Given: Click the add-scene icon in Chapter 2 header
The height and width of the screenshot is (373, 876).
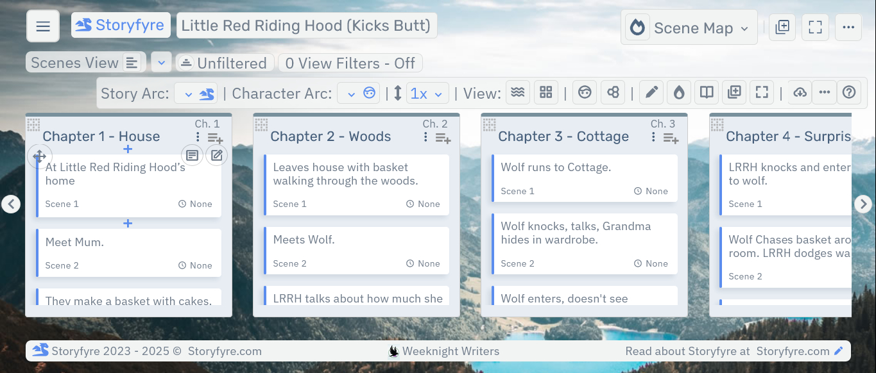Looking at the screenshot, I should point(443,138).
